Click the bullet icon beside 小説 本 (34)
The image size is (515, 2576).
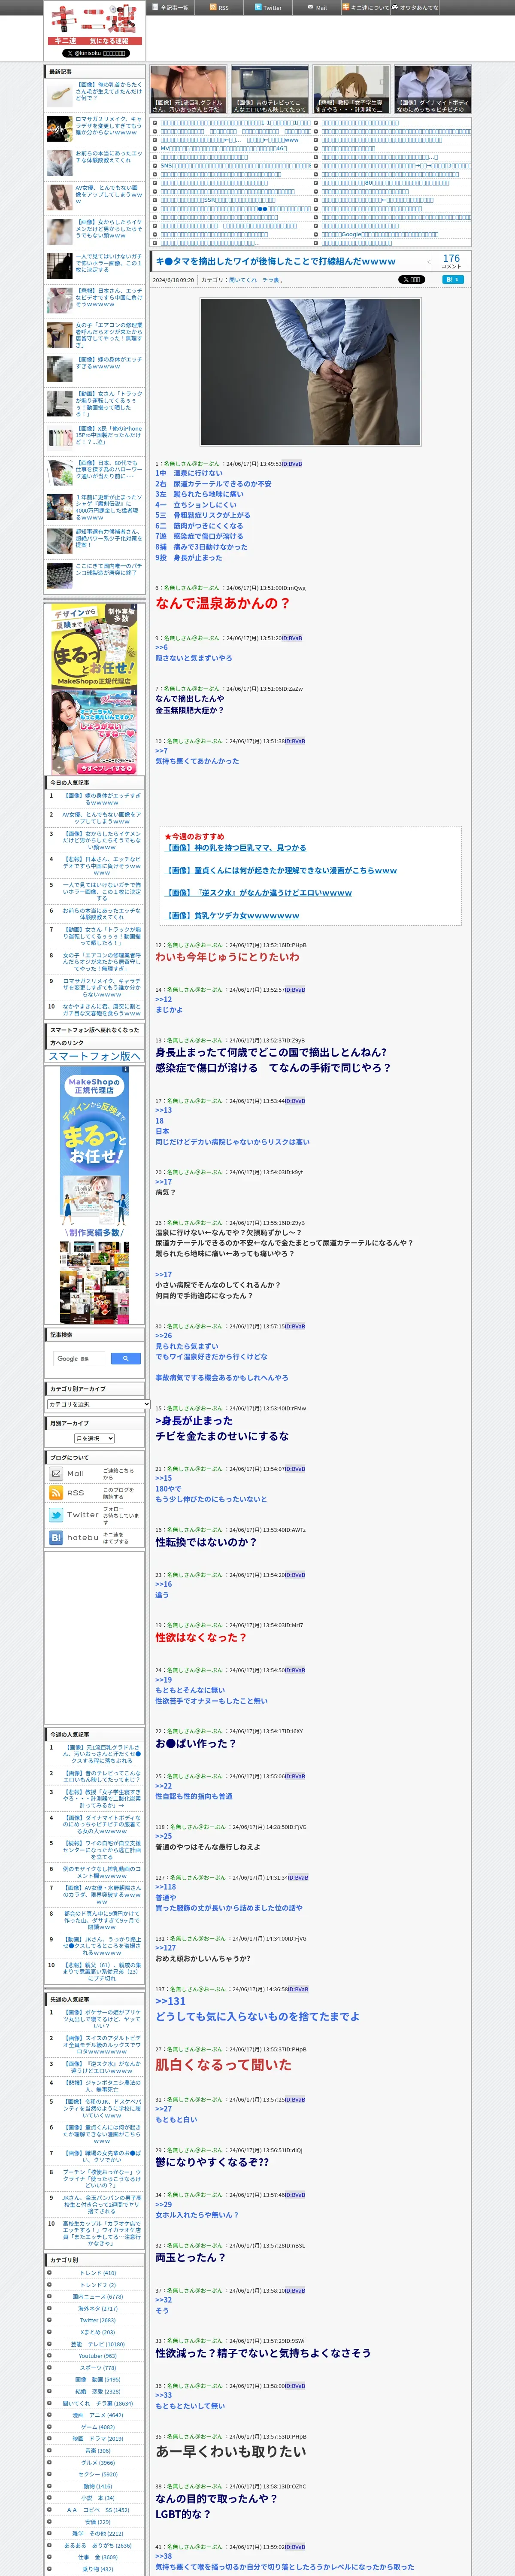pos(49,2498)
